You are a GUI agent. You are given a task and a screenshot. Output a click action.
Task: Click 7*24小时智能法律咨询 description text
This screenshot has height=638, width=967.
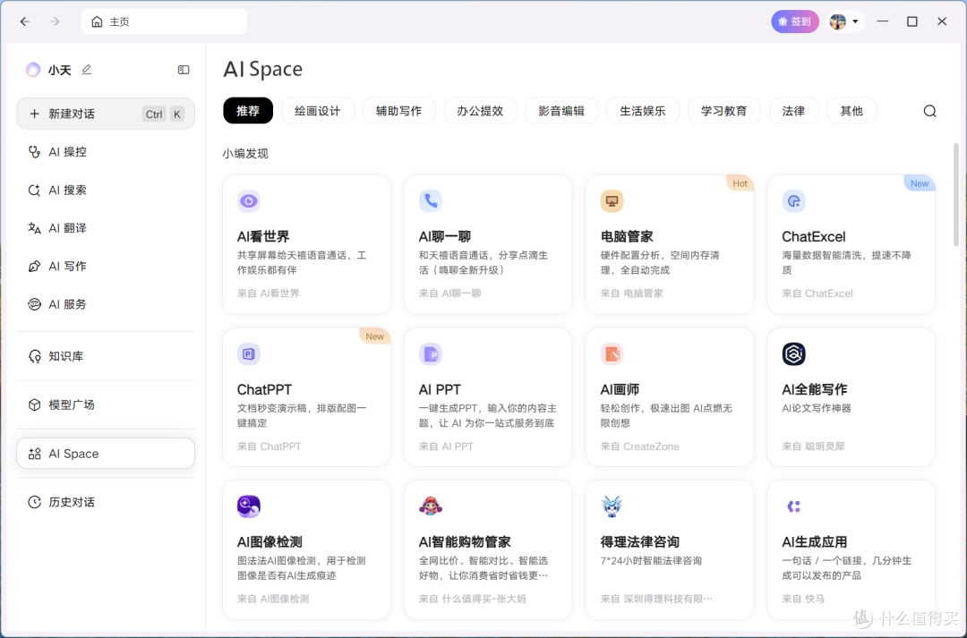point(651,560)
